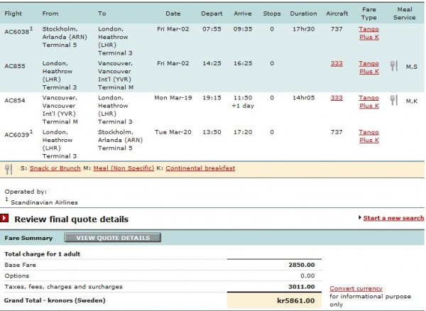Open Tango Plus K fare for flight AC855
Viewport: 426px width, 311px height.
coord(368,67)
